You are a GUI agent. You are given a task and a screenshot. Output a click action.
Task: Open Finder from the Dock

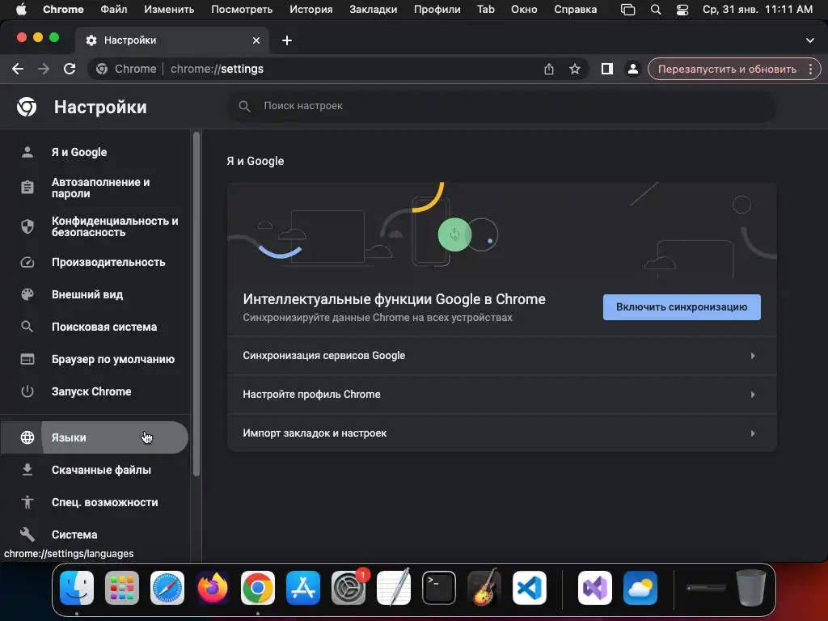(x=77, y=588)
